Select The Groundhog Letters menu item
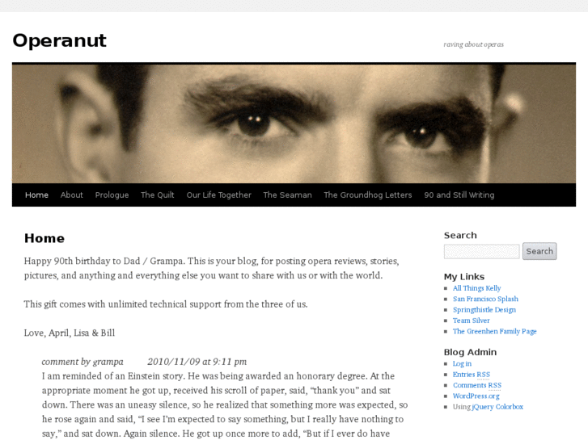 [x=368, y=195]
